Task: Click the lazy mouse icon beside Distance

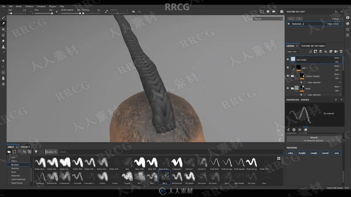Action: coord(106,11)
